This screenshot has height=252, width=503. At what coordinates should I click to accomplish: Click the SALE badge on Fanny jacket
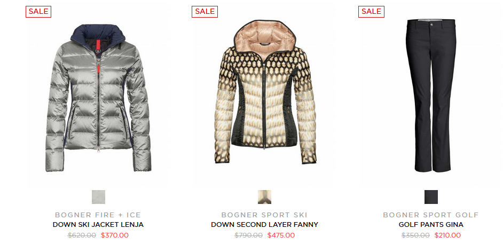pos(205,12)
